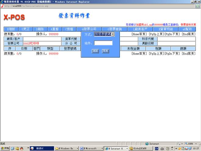Click the 开始 Start button

click(x=5, y=148)
